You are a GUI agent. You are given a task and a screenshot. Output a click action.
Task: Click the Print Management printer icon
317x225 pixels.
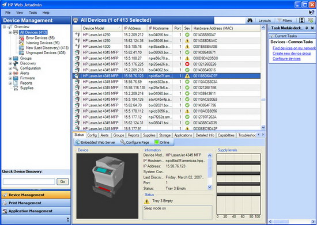(x=5, y=203)
